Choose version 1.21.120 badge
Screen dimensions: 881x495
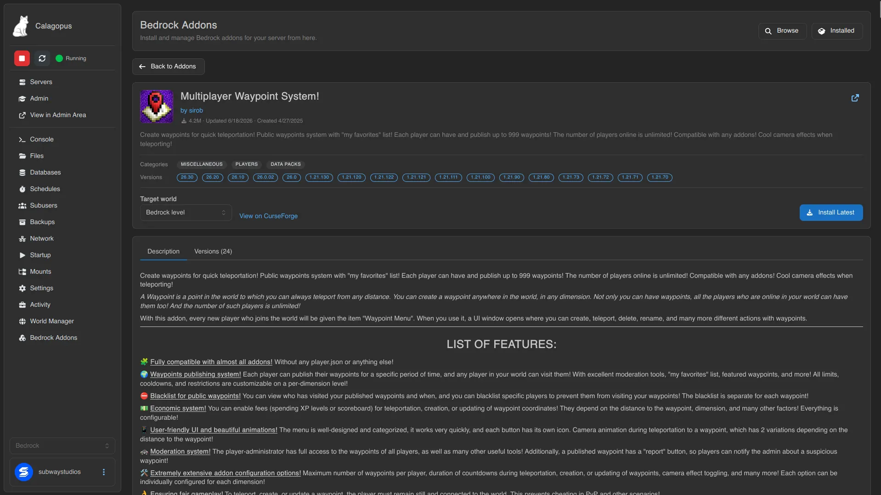351,177
